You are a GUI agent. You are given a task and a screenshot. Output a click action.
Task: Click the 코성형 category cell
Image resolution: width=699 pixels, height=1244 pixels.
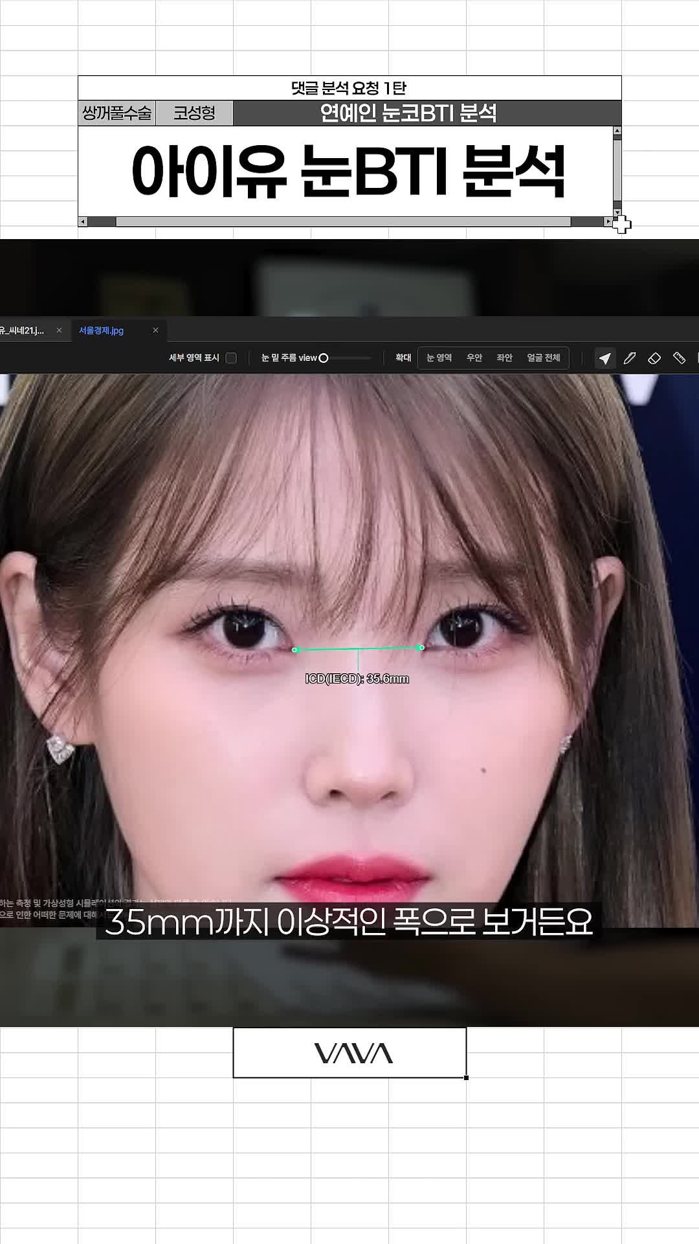[x=194, y=113]
